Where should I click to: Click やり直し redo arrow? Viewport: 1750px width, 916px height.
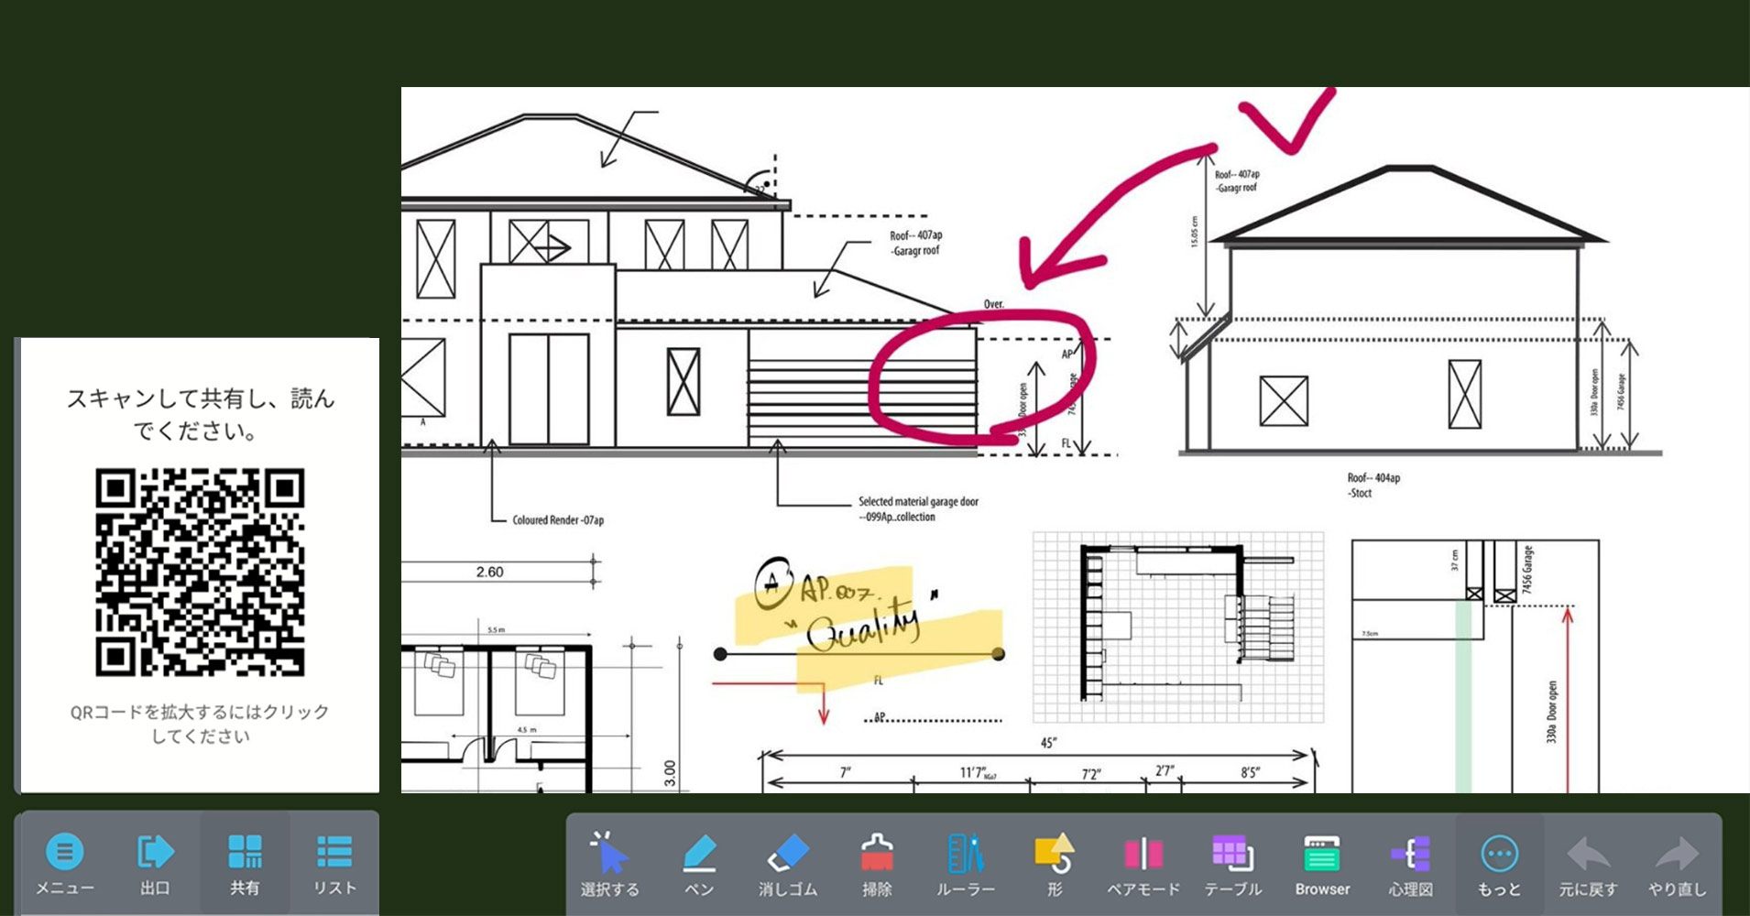click(x=1677, y=864)
